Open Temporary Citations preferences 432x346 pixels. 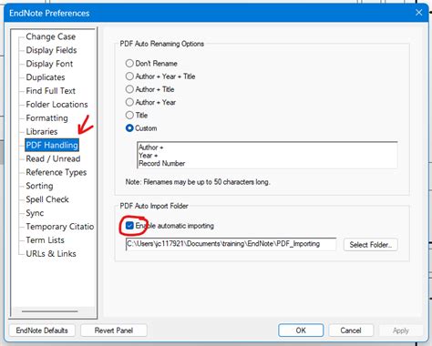(59, 227)
